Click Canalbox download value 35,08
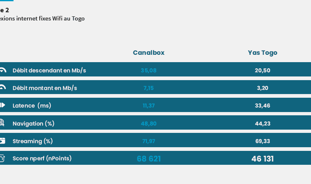The height and width of the screenshot is (184, 311). coord(149,70)
